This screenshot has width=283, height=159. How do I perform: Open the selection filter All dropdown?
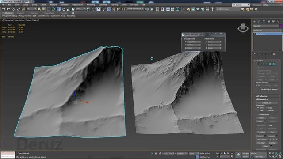[31, 9]
